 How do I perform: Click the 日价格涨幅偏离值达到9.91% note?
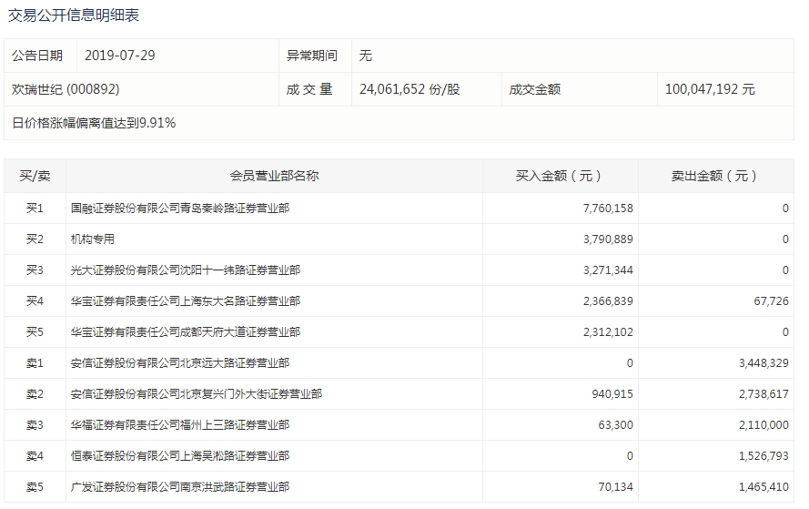[x=94, y=123]
